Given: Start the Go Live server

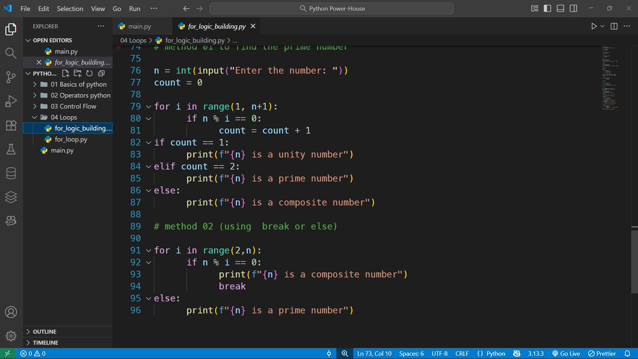Looking at the screenshot, I should (x=566, y=353).
